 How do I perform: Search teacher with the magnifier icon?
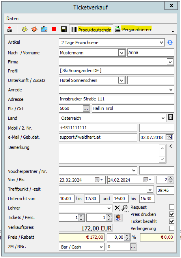pyautogui.click(x=125, y=208)
